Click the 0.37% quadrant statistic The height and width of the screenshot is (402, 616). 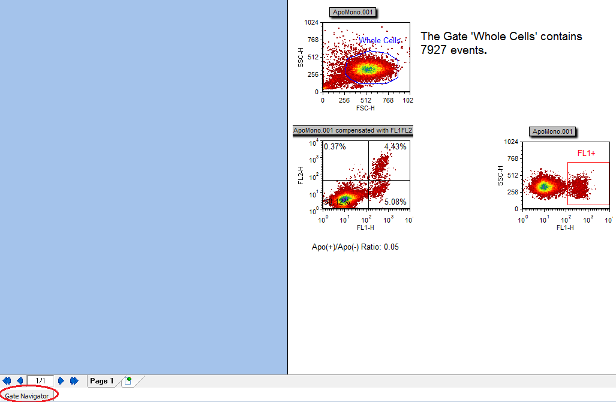(335, 146)
